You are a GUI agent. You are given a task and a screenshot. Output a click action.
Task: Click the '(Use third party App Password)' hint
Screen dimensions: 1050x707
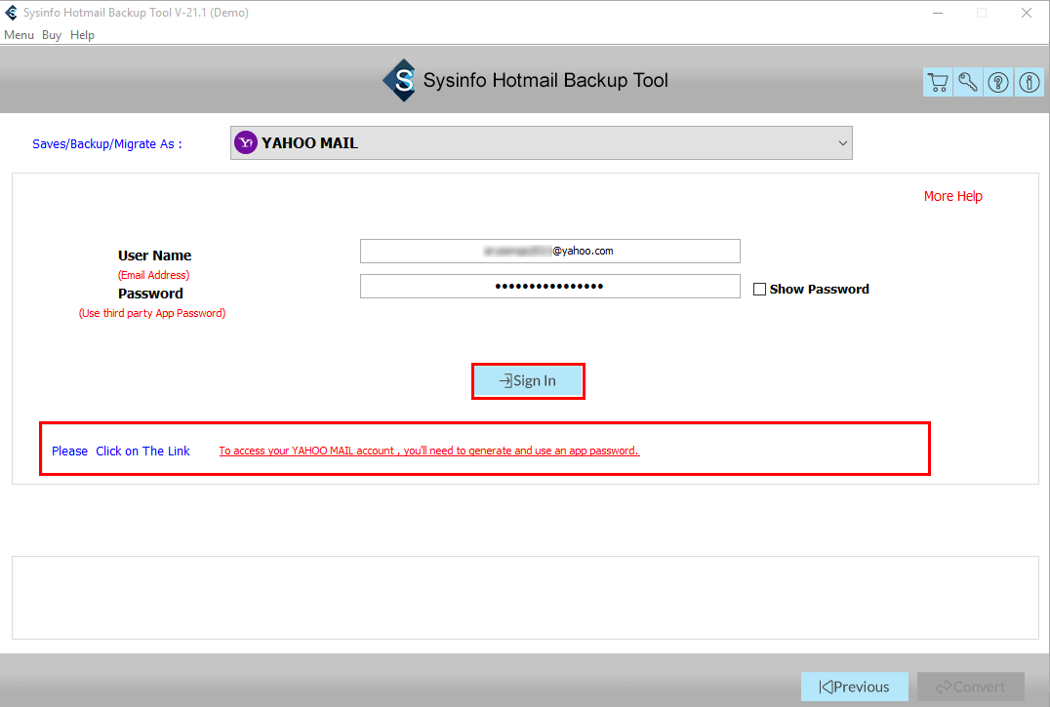click(x=152, y=313)
